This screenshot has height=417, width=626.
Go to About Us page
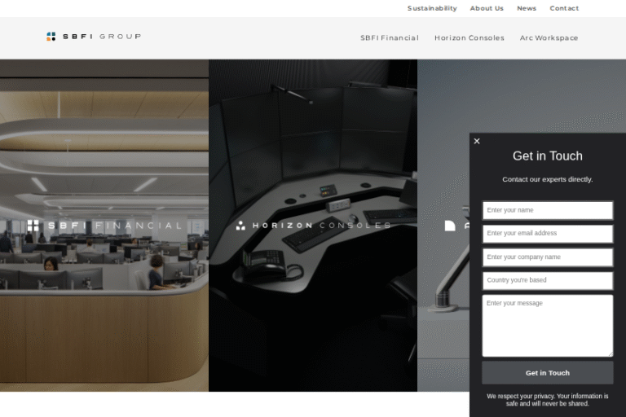(x=487, y=8)
